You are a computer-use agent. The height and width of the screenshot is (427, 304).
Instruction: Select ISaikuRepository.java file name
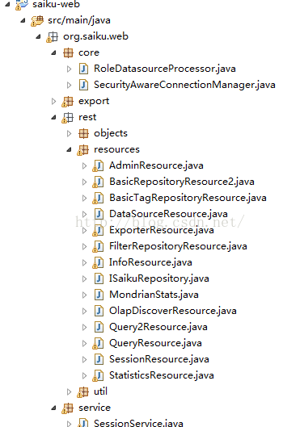pos(159,278)
